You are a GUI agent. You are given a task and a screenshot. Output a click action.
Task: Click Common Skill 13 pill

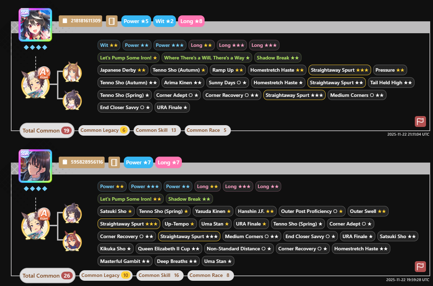[157, 130]
